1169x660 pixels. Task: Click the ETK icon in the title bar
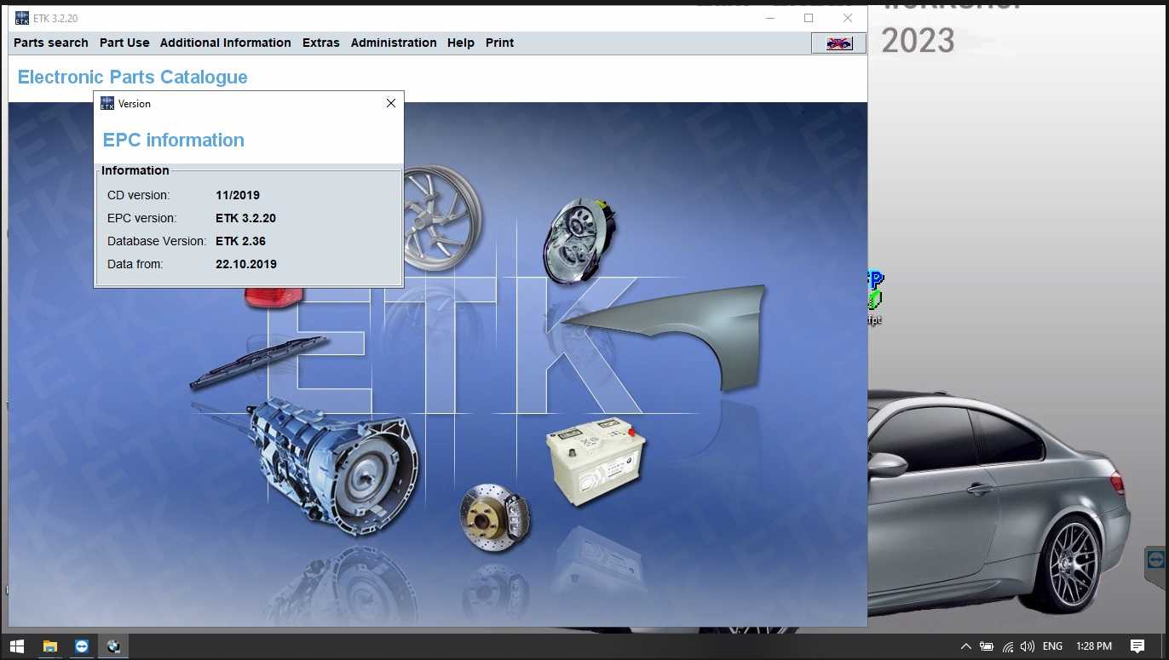coord(21,17)
